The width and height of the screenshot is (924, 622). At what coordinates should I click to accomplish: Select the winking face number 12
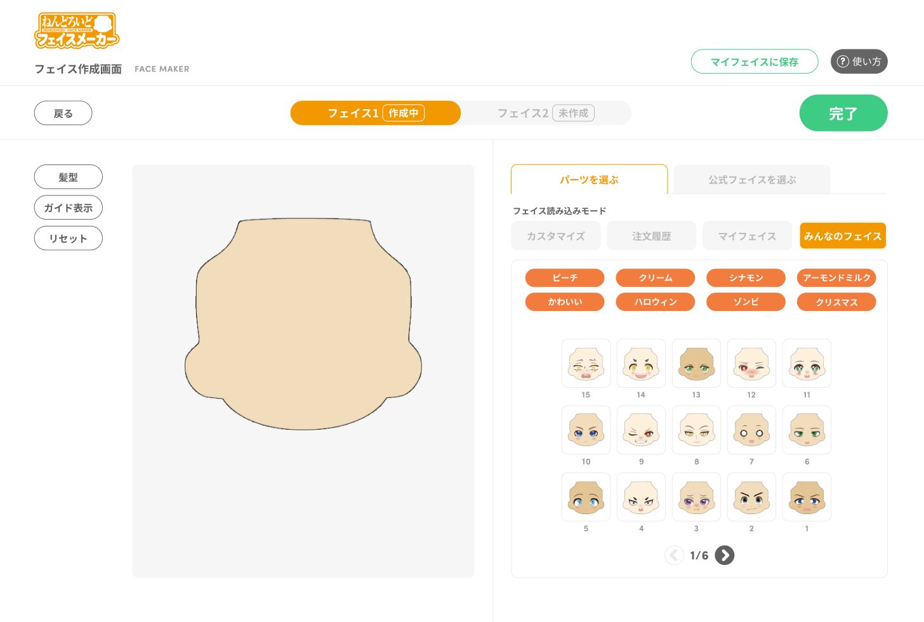751,363
